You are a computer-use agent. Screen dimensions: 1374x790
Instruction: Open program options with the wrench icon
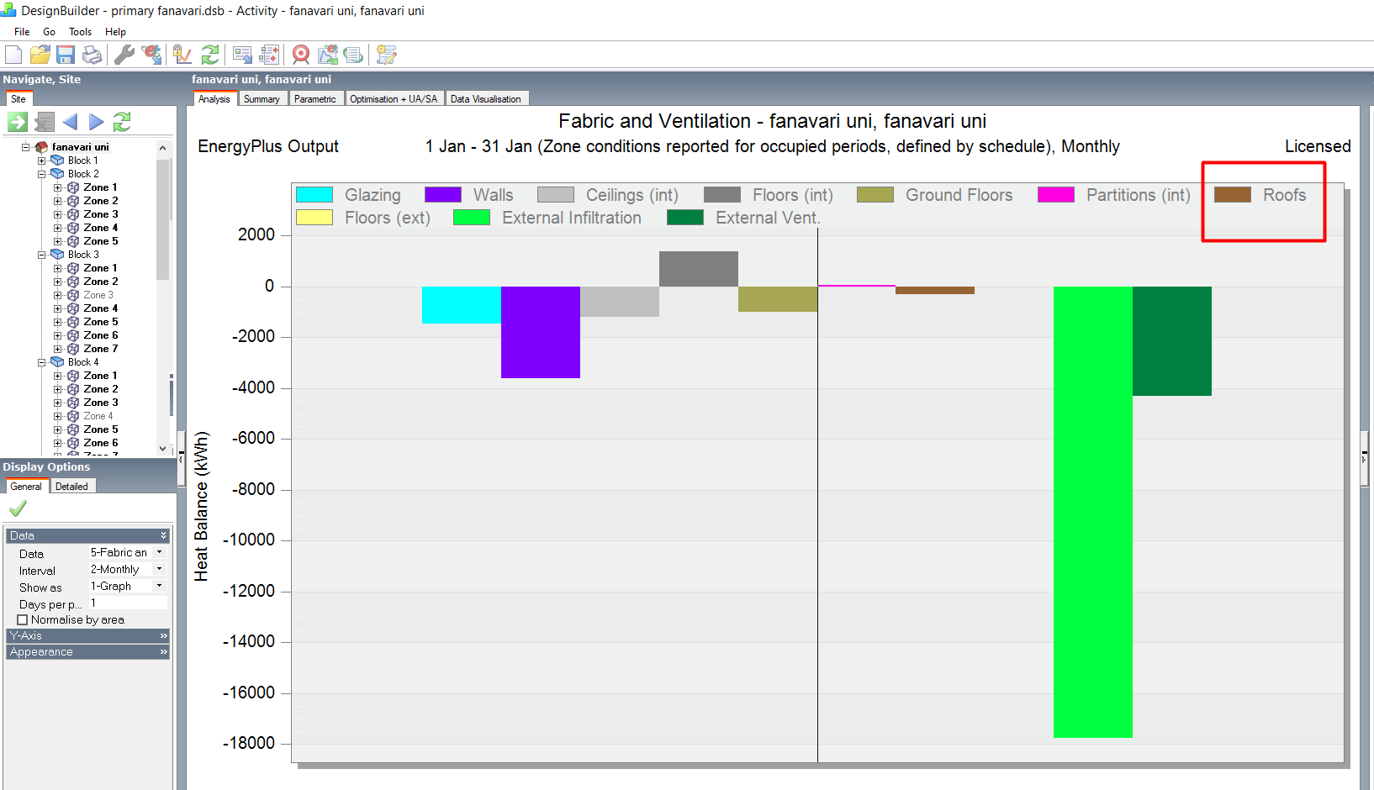pos(124,55)
